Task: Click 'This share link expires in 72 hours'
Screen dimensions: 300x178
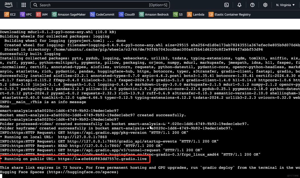Action: pyautogui.click(x=42, y=167)
